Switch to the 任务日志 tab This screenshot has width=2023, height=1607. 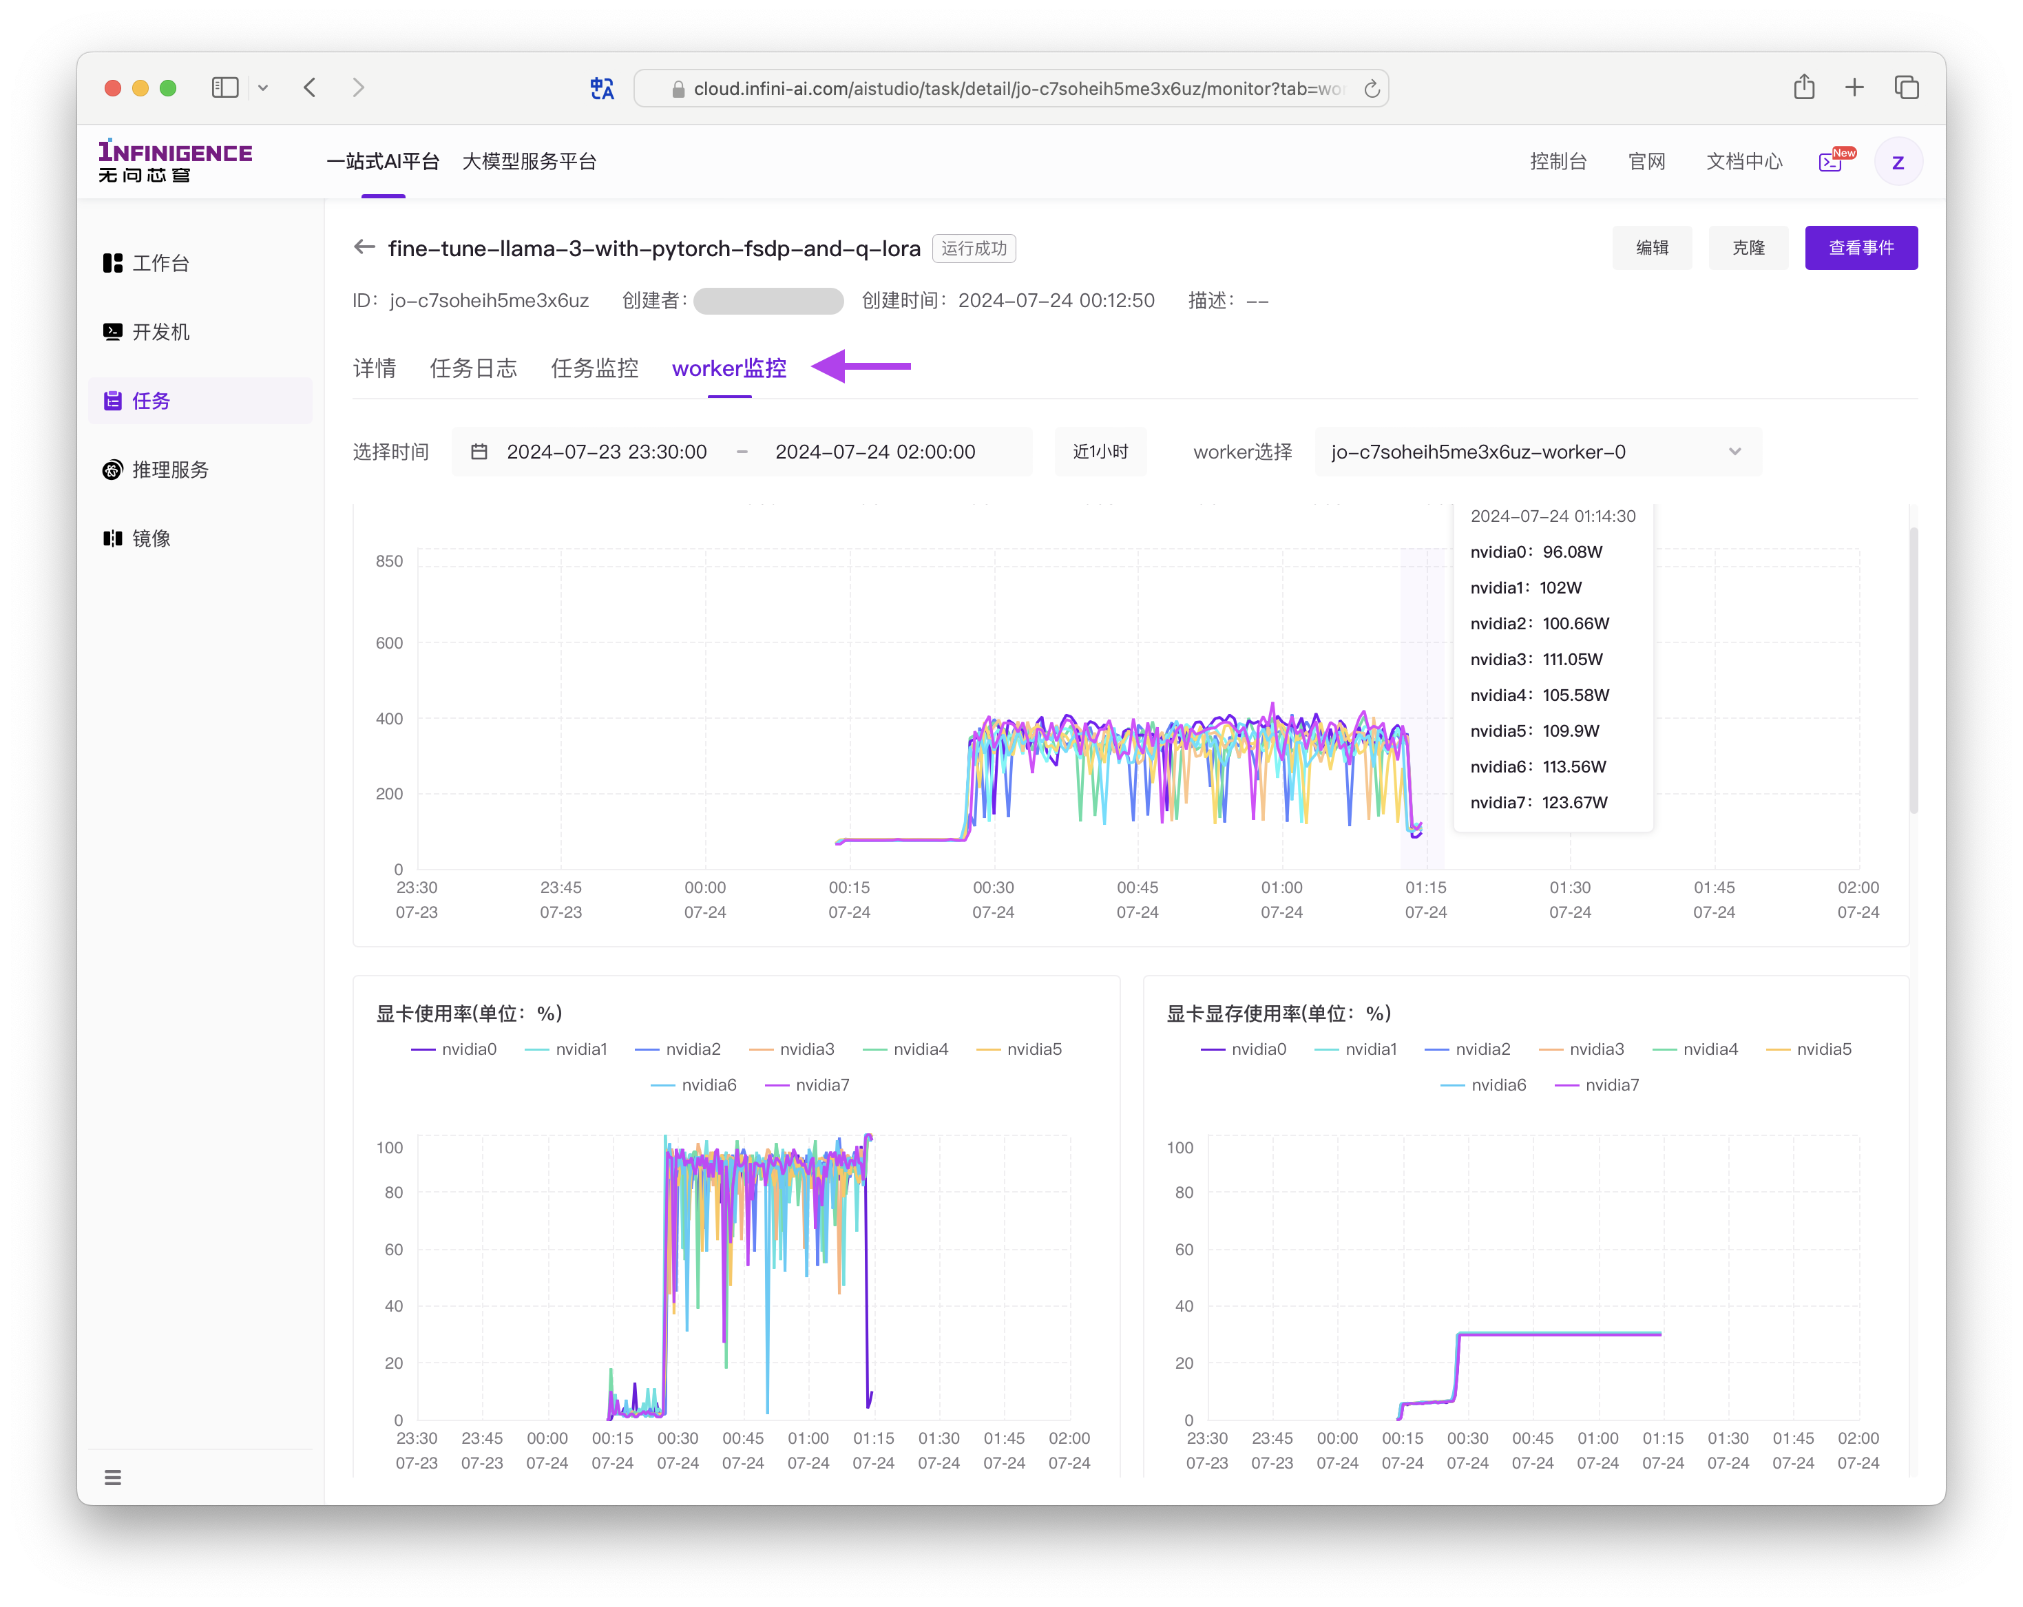click(x=473, y=368)
